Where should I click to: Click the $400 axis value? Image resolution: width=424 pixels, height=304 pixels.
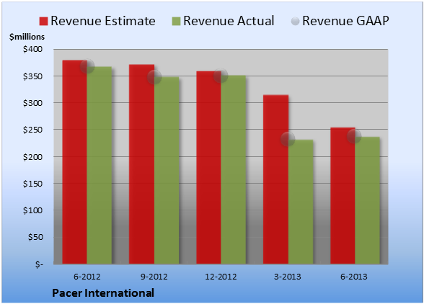[32, 49]
